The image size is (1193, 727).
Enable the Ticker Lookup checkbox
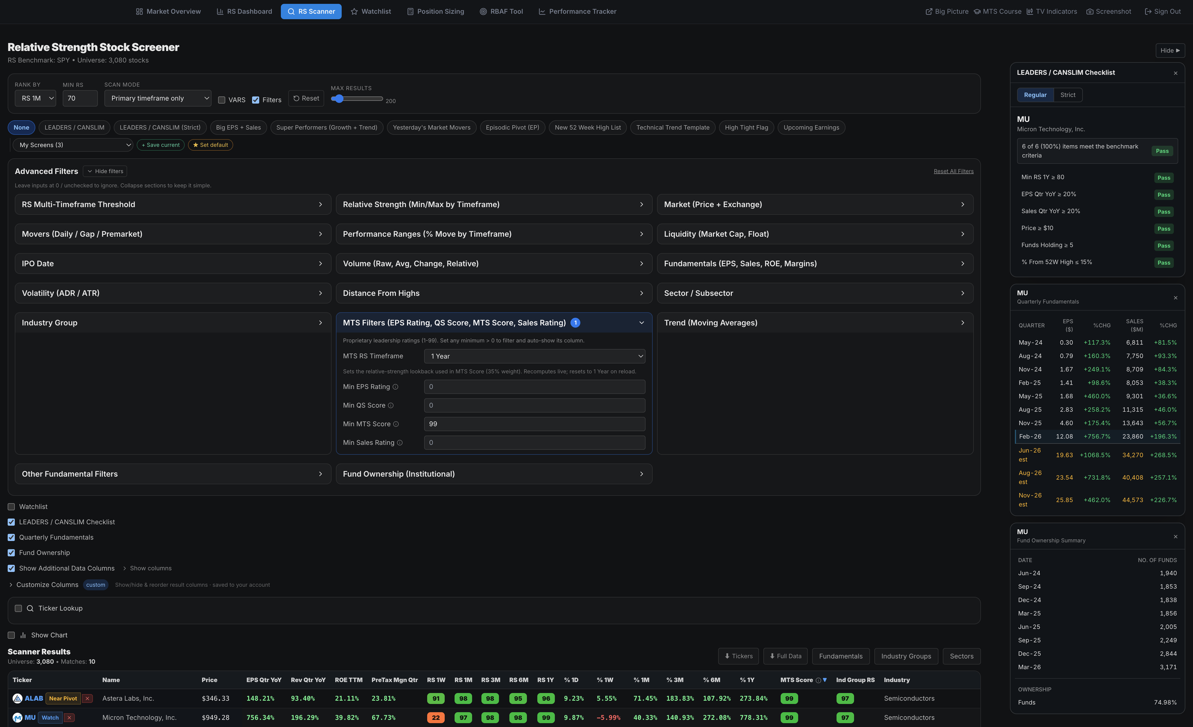click(19, 608)
